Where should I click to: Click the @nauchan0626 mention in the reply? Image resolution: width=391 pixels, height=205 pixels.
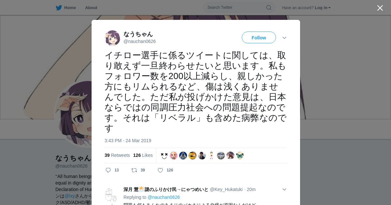point(164,197)
